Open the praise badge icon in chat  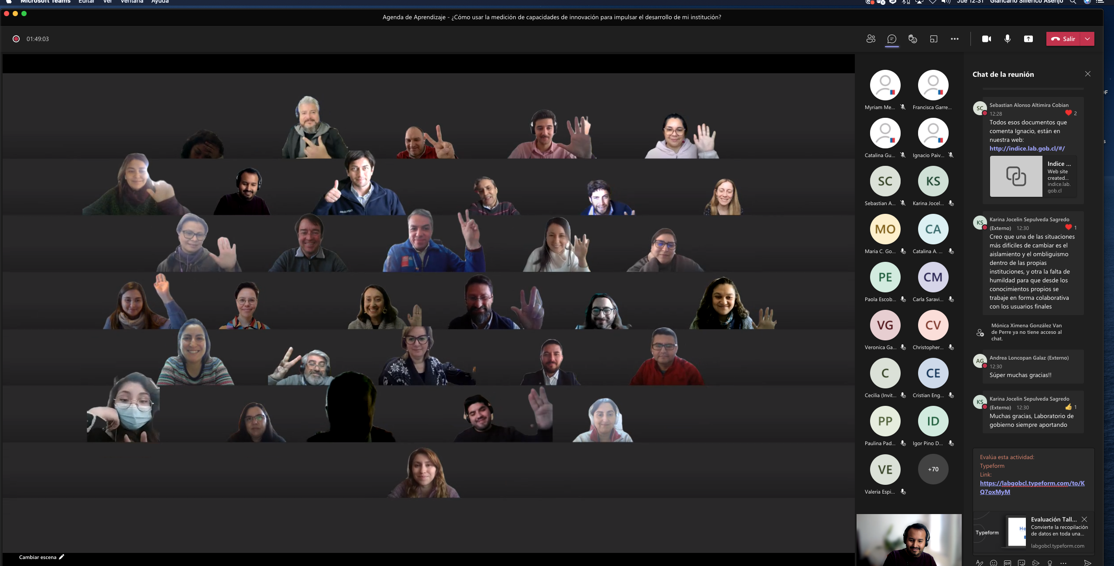[1049, 563]
